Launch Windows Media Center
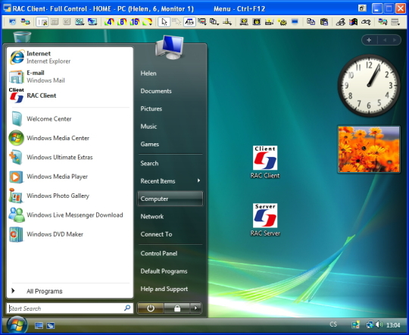 70,138
